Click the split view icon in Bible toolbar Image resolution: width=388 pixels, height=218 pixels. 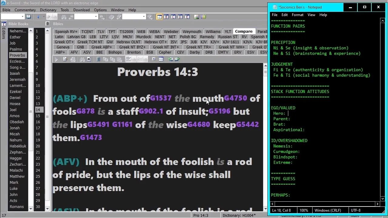161,59
